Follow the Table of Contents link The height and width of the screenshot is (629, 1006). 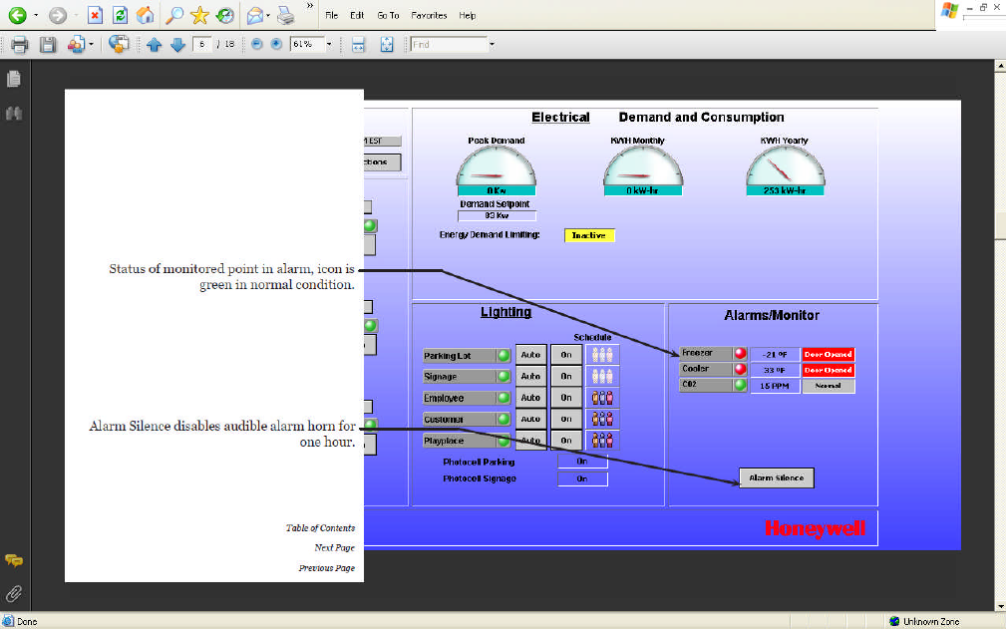click(319, 528)
